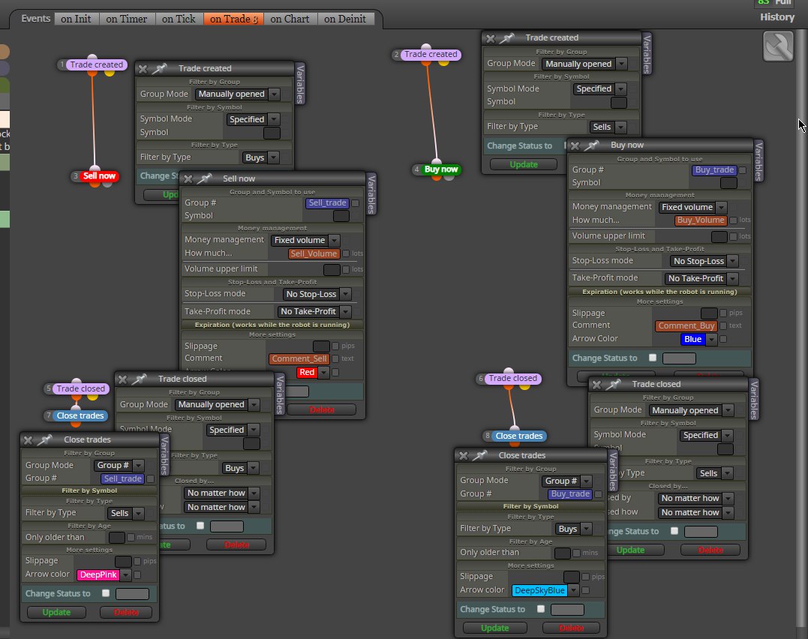Screen dimensions: 808x639
Task: Switch to the on Timer tab
Action: [126, 19]
